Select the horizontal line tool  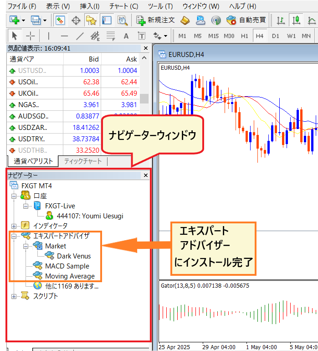click(64, 36)
